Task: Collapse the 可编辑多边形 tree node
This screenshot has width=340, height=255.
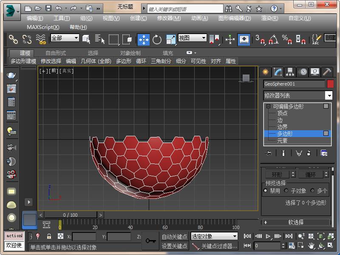Action: pyautogui.click(x=268, y=106)
